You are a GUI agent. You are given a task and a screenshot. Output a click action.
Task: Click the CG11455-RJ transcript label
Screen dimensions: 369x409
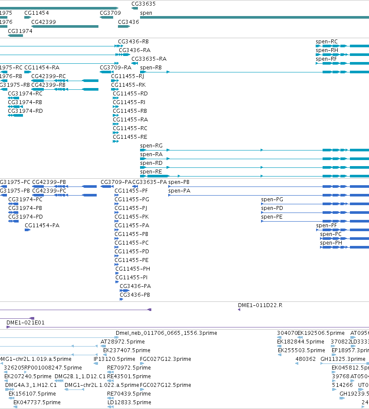(x=127, y=76)
